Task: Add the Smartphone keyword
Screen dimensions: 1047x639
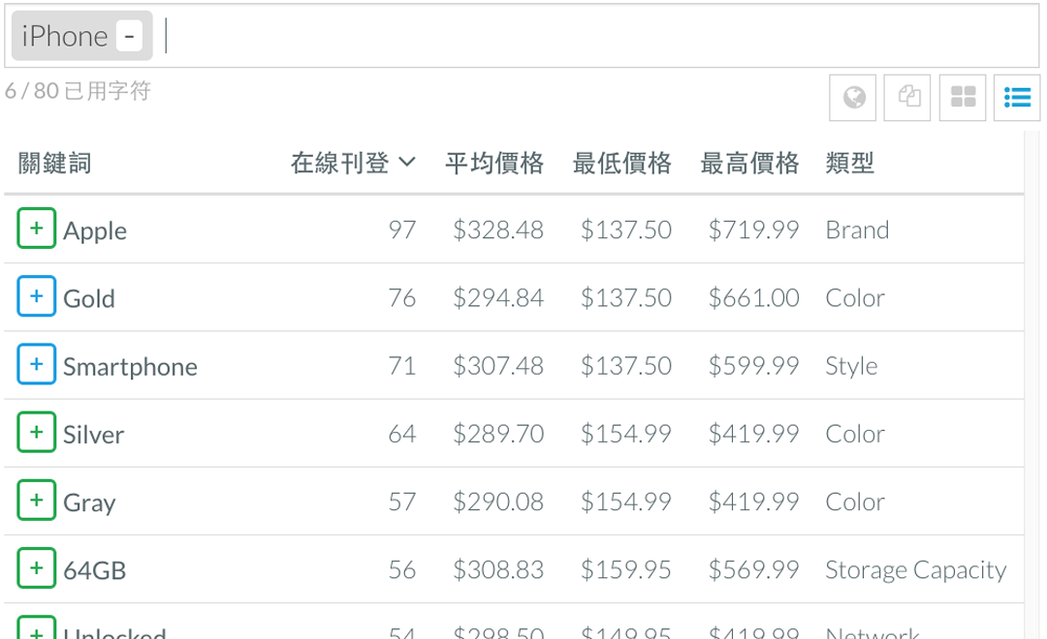Action: [36, 364]
